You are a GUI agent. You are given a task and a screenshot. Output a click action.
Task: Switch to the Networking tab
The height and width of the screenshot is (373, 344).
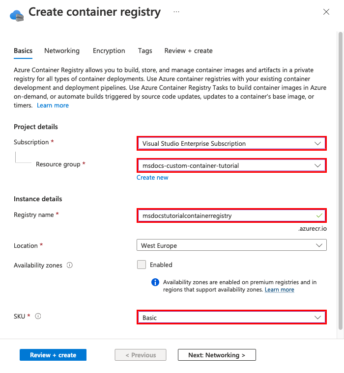pyautogui.click(x=62, y=51)
